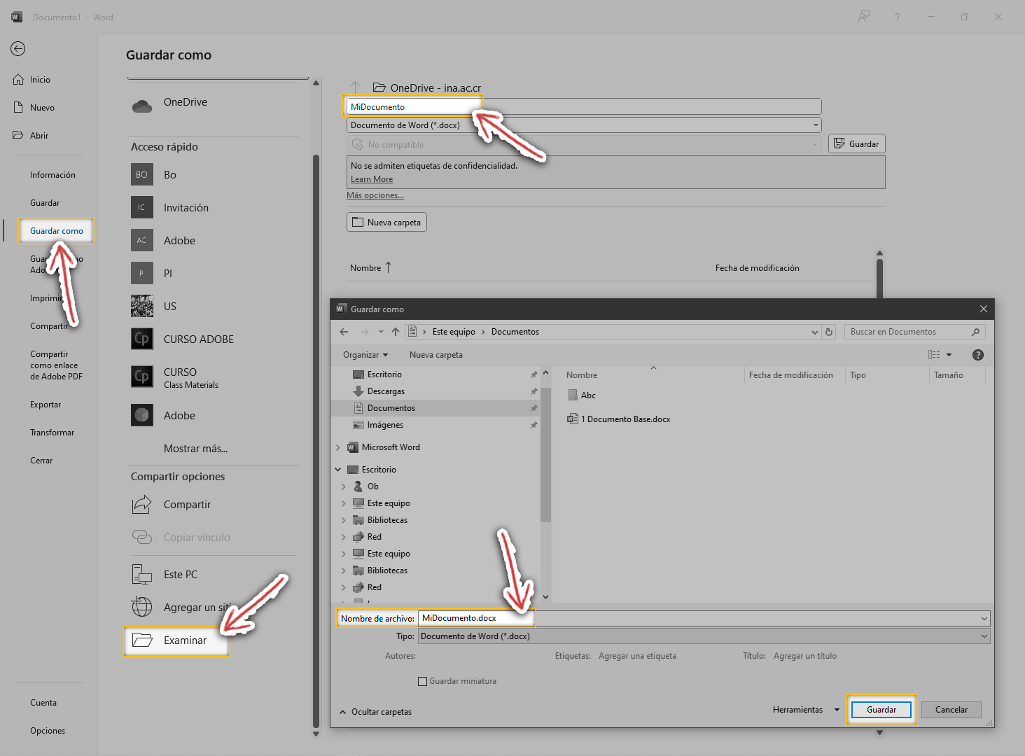The image size is (1025, 756).
Task: Select the OneDrive cloud icon
Action: pyautogui.click(x=142, y=106)
